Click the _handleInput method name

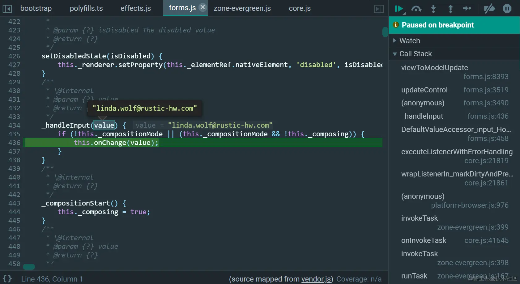point(66,125)
